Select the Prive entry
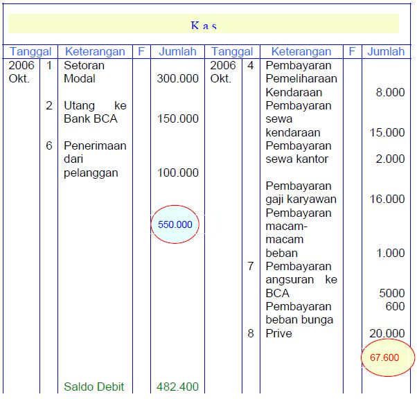The width and height of the screenshot is (417, 399). coord(278,333)
